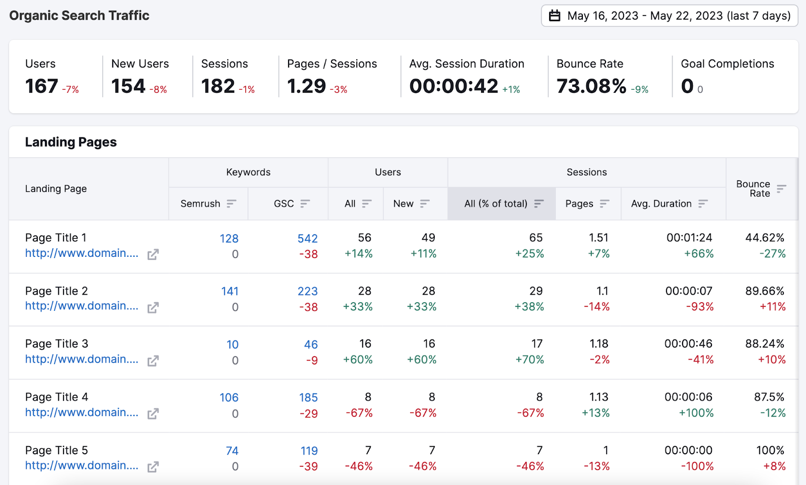Sort the Semrush keywords column

(x=232, y=203)
